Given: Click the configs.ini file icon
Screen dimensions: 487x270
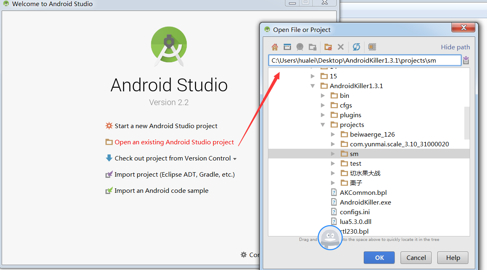Looking at the screenshot, I should 334,212.
